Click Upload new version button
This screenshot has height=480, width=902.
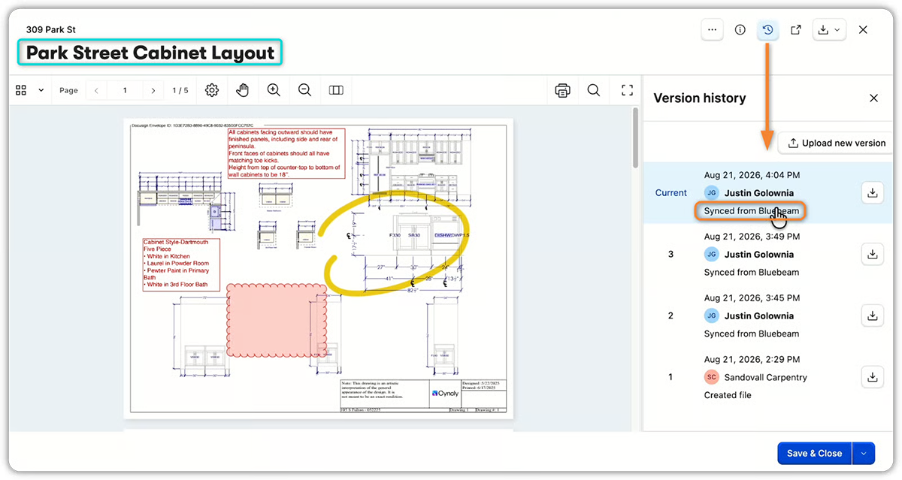(836, 143)
